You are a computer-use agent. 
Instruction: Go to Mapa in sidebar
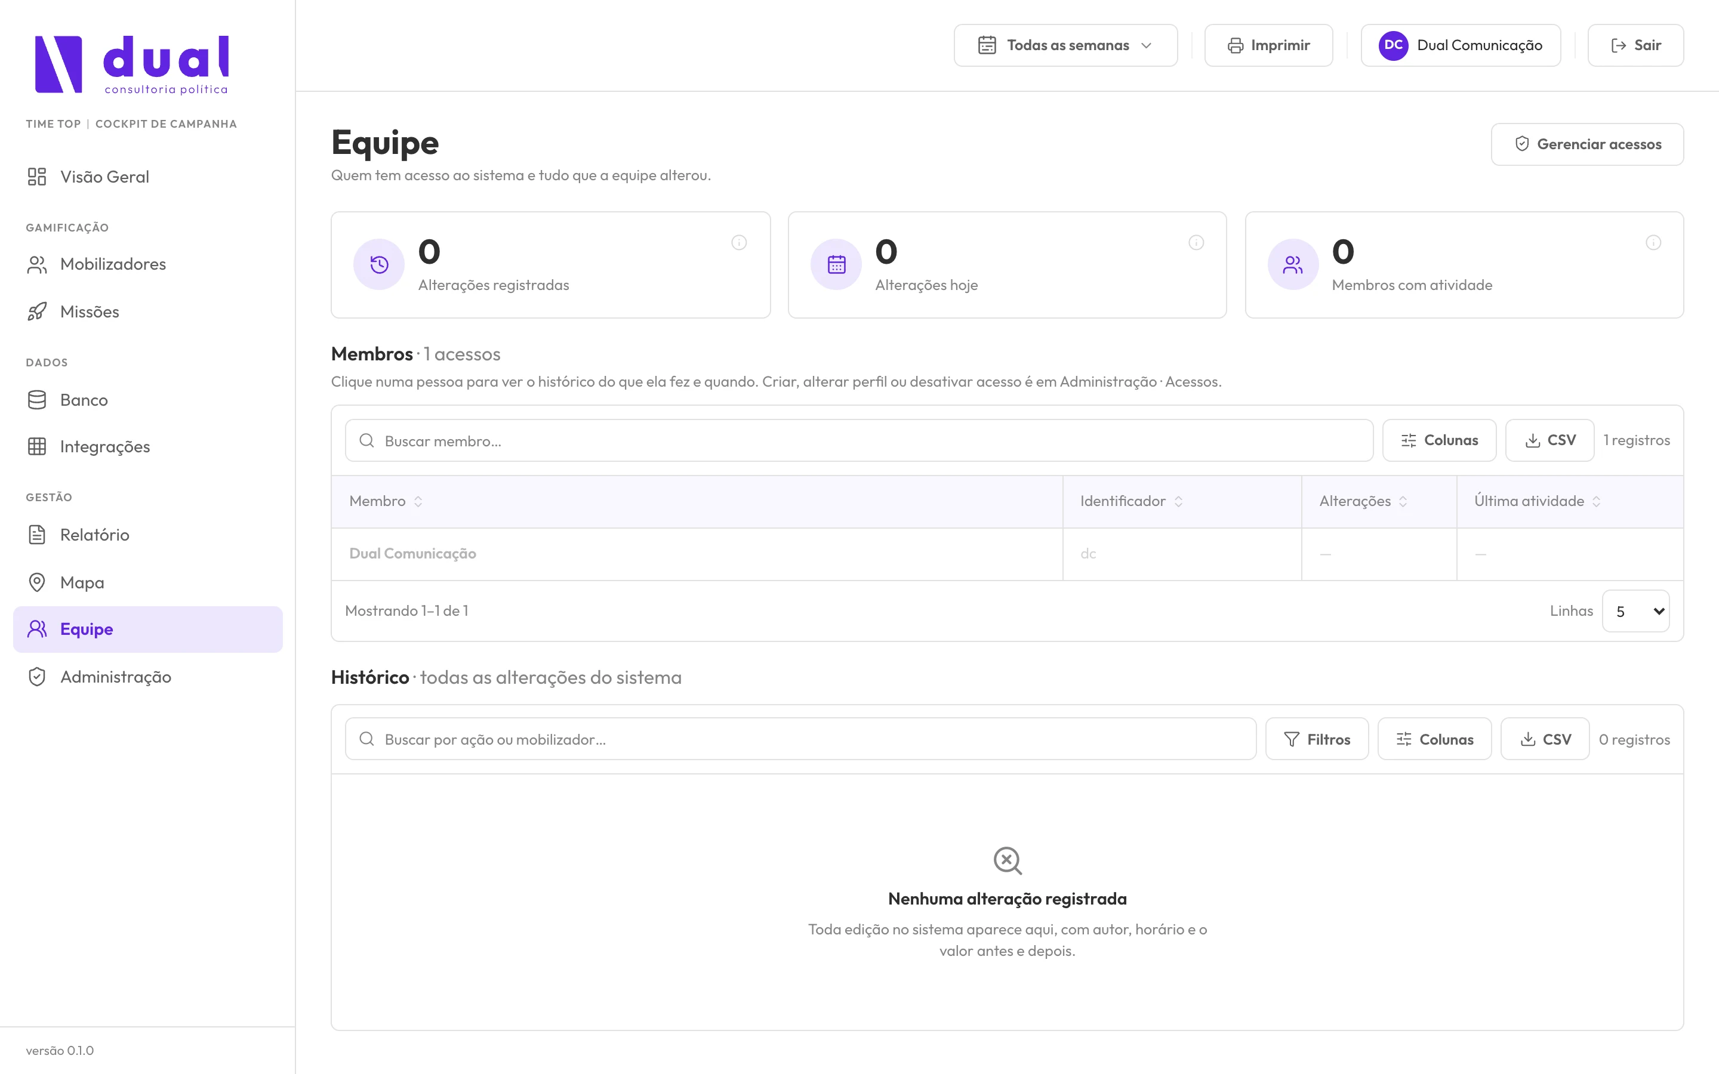148,582
